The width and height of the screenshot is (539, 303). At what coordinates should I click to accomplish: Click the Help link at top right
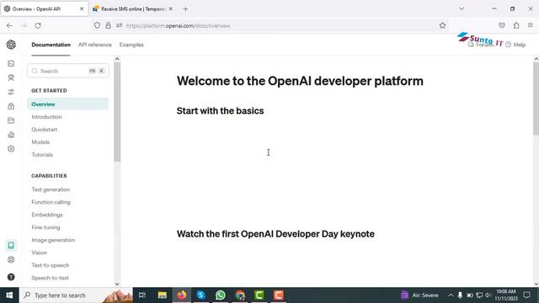tap(515, 45)
